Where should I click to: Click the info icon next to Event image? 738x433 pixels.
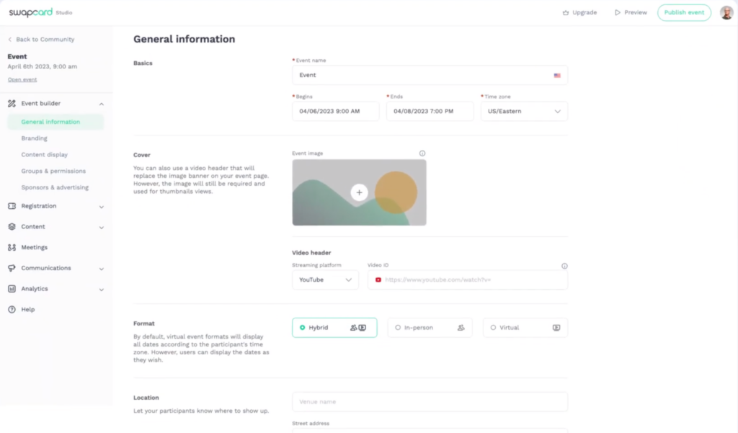pyautogui.click(x=422, y=153)
